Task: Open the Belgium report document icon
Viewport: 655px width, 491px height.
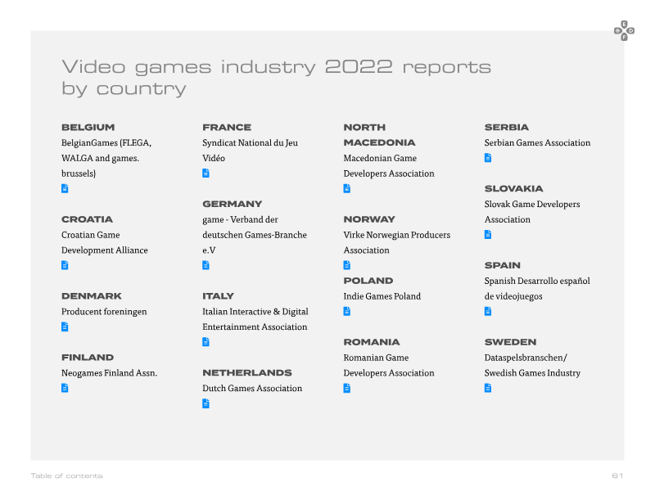Action: pyautogui.click(x=65, y=188)
